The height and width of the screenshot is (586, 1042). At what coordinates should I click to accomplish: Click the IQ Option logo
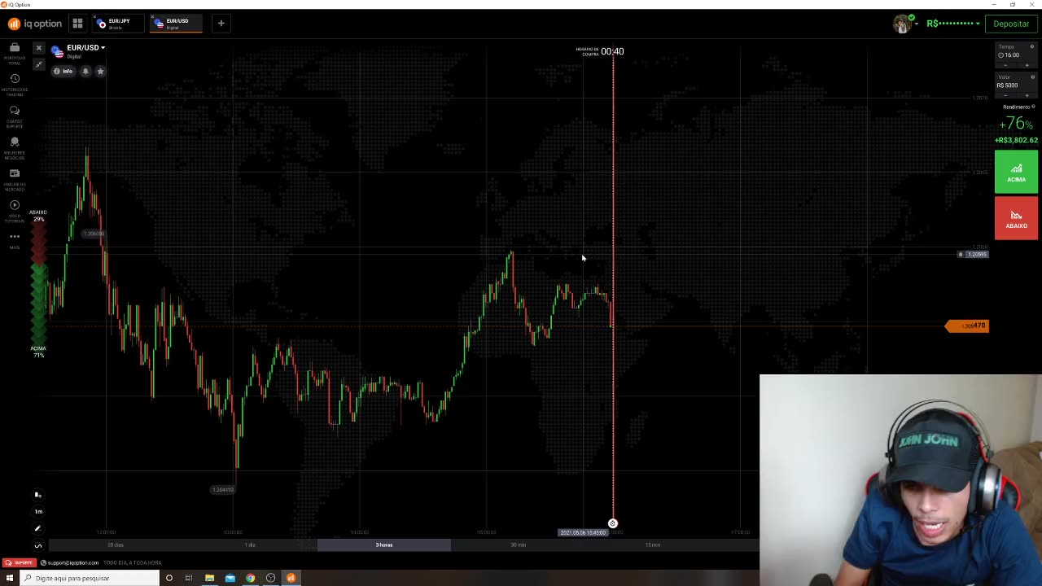point(35,24)
